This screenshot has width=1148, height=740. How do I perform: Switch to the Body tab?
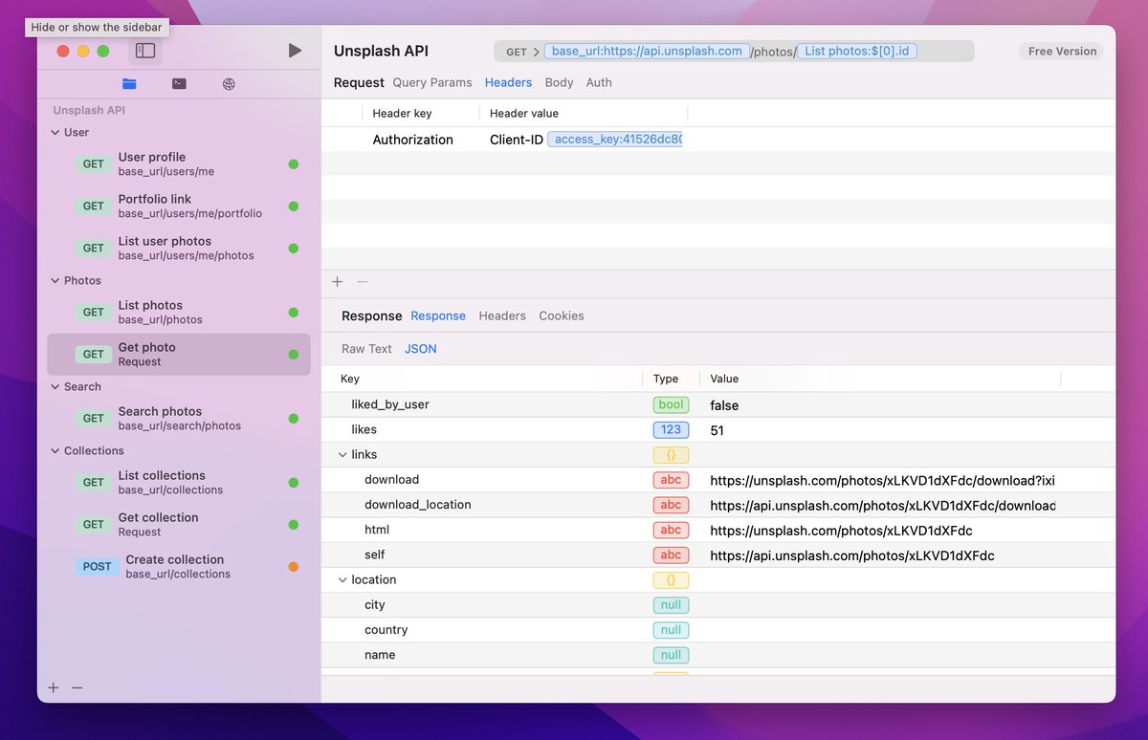(559, 82)
